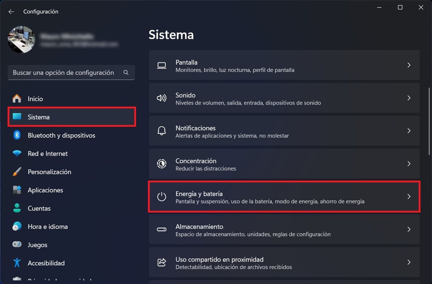Click the user profile picture thumbnail
The width and height of the screenshot is (432, 284).
(x=21, y=39)
